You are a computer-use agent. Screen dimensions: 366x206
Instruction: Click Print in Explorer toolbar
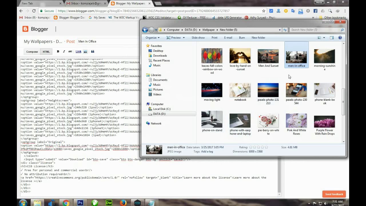[x=214, y=38]
